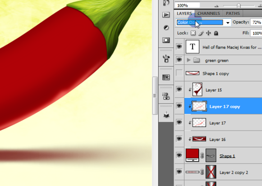Click the lock all padlock icon
262x186 pixels.
pos(216,33)
